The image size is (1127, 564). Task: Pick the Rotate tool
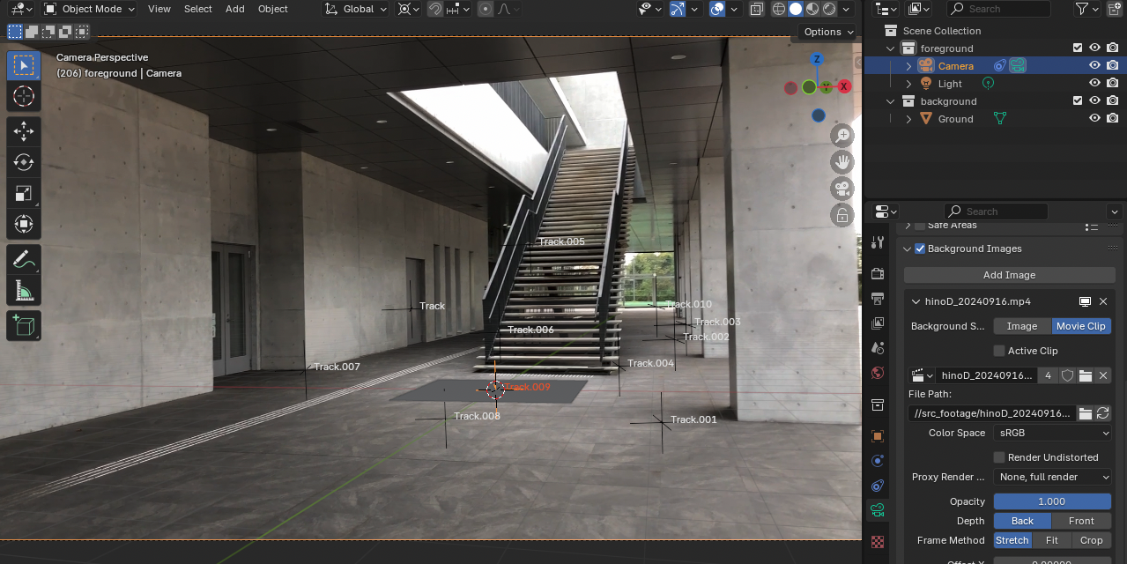(24, 162)
